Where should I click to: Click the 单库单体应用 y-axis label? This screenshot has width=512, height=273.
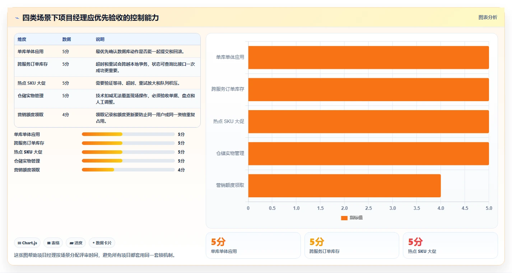tap(230, 57)
